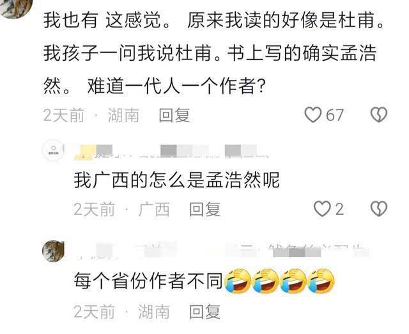Open the tiger avatar at the top left

16,8
